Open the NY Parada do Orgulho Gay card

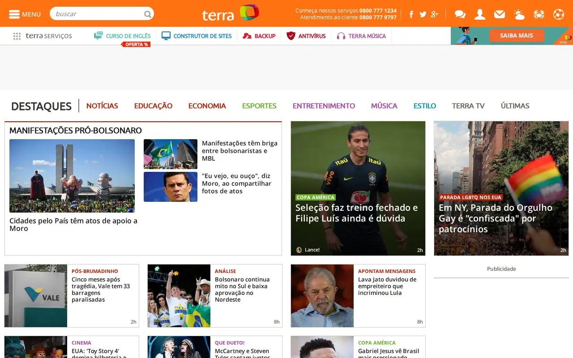[501, 188]
